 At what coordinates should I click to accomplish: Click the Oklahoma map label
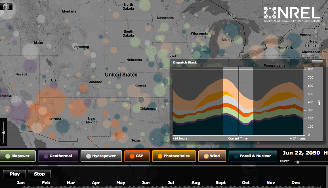click(x=148, y=109)
